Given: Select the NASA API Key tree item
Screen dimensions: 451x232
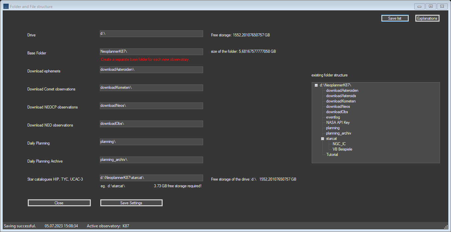Looking at the screenshot, I should click(x=338, y=123).
